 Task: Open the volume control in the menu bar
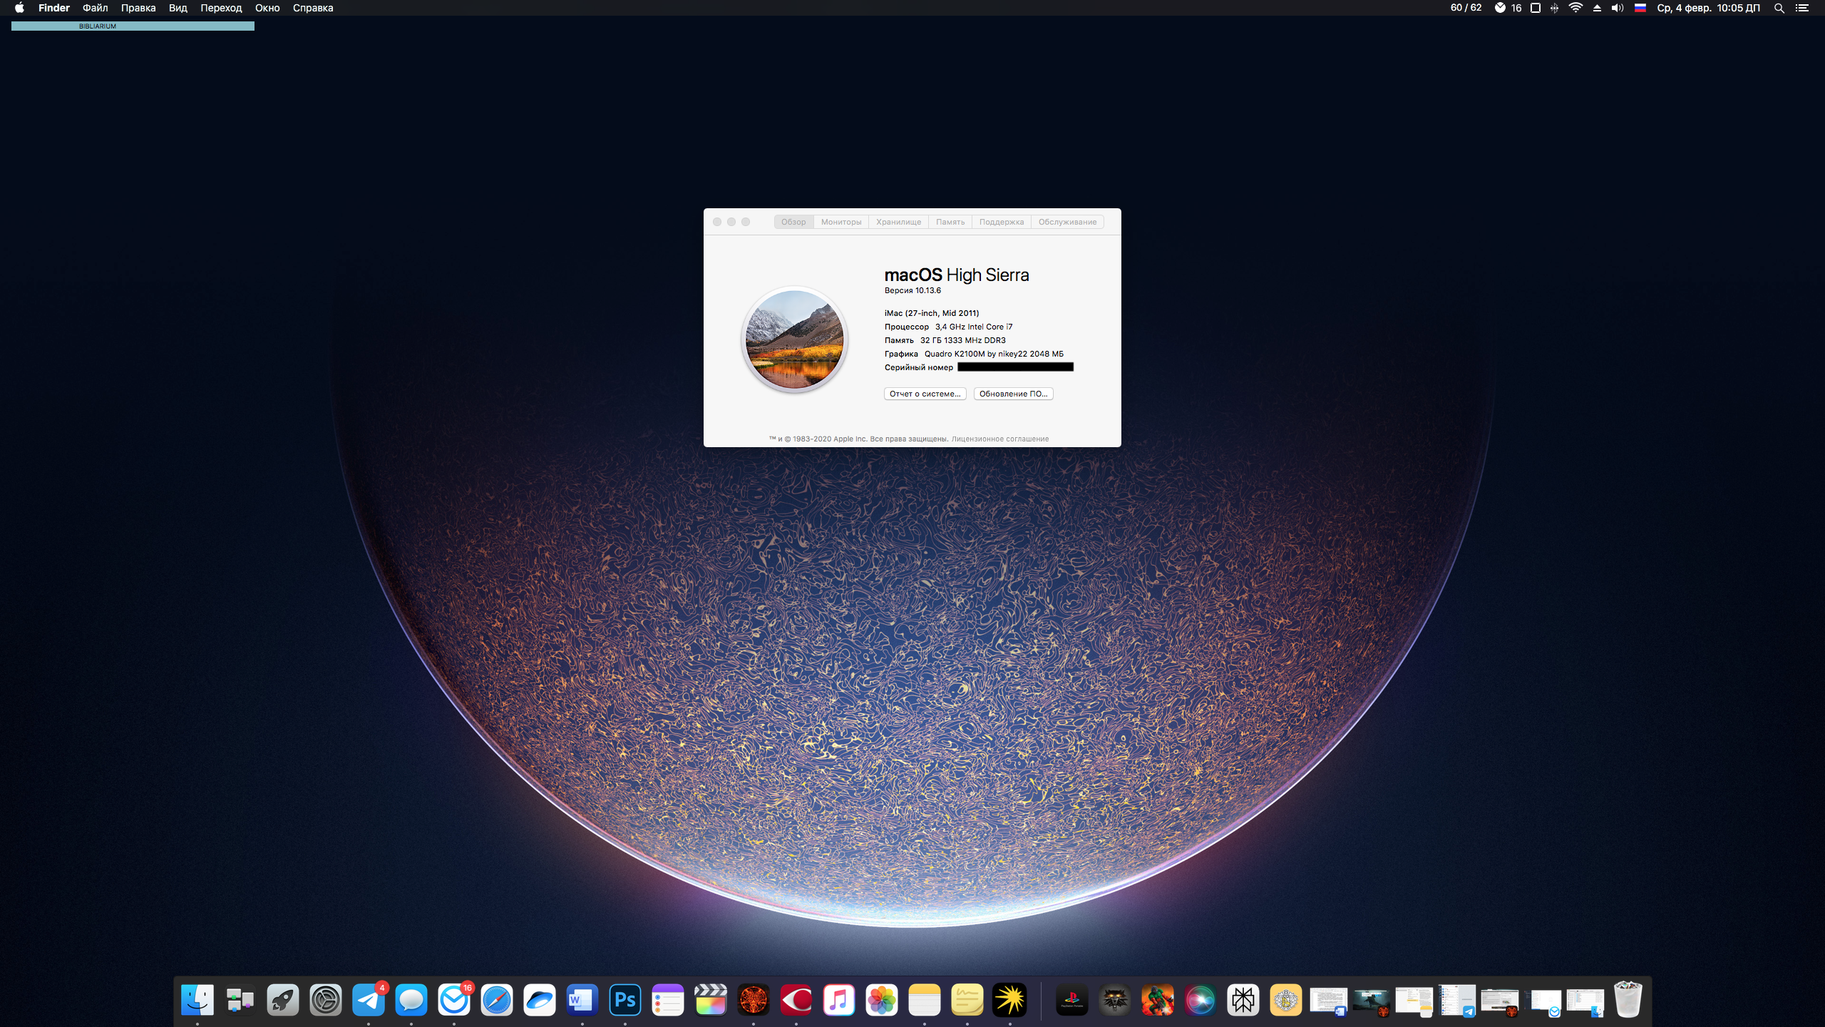coord(1618,8)
